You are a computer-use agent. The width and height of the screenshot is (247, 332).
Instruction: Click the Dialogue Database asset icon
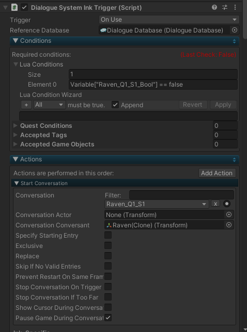pyautogui.click(x=103, y=30)
